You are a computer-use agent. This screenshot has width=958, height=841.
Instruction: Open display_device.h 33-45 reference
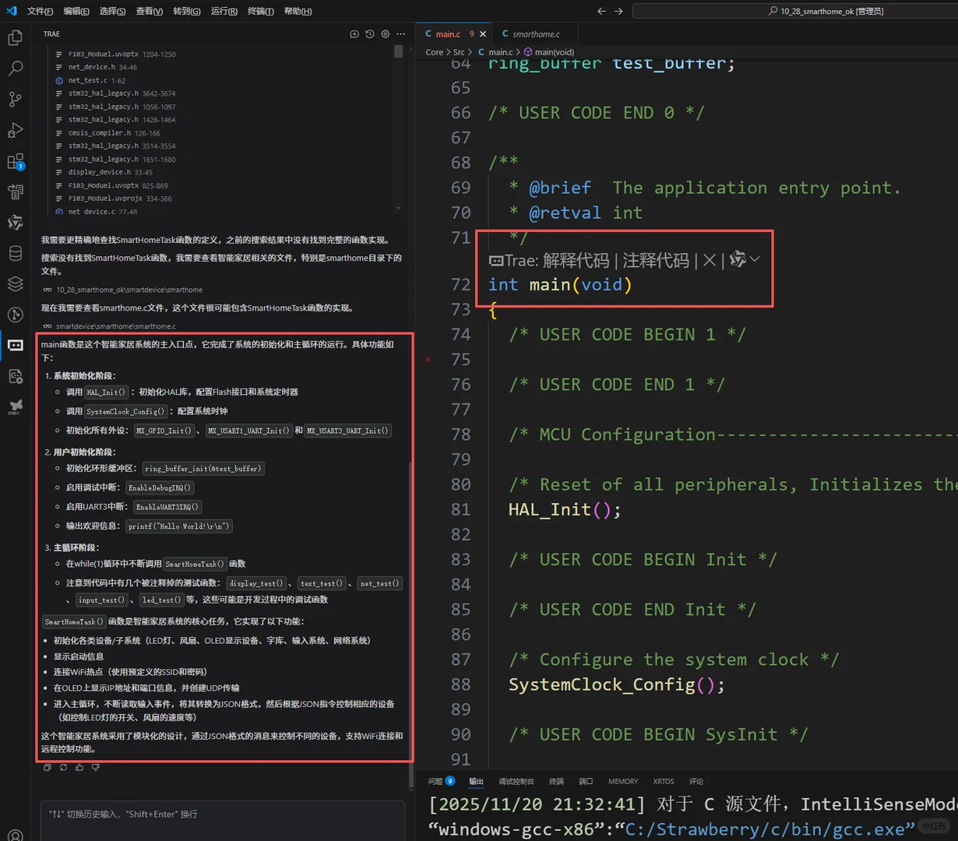pyautogui.click(x=104, y=172)
